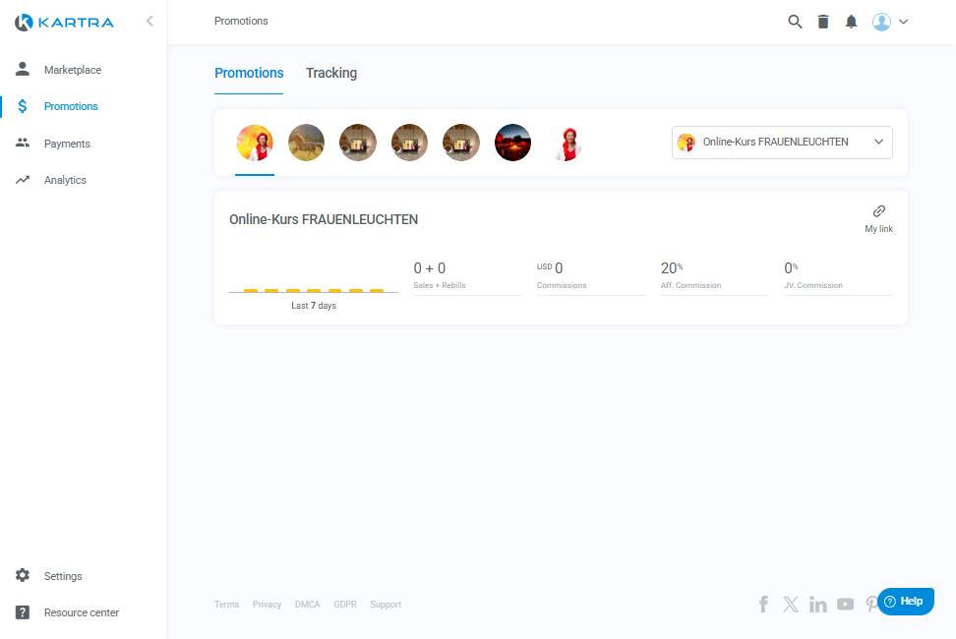
Task: Switch to the Promotions tab
Action: (249, 73)
